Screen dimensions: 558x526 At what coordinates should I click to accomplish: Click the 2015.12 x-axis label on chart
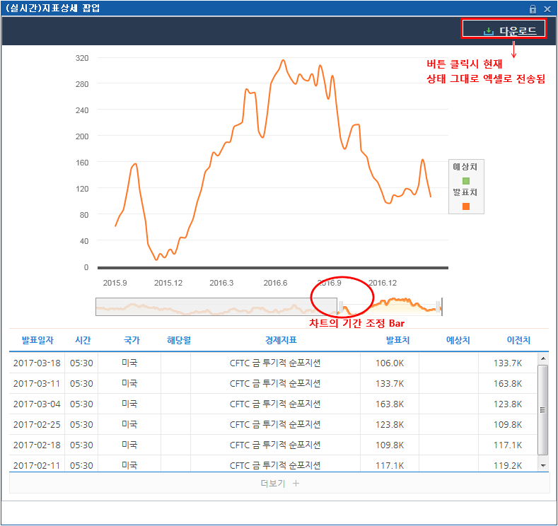tap(168, 283)
